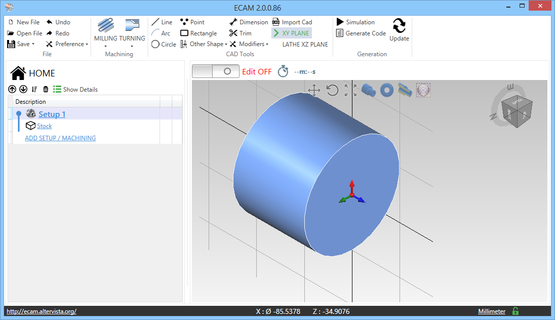Open the ecam.altervista.org link
The width and height of the screenshot is (555, 320).
pos(42,311)
